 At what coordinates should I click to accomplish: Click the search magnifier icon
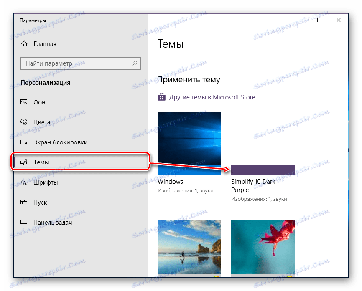[x=134, y=63]
